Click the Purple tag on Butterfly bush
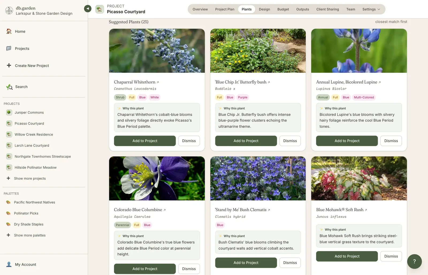Viewport: 428px width, 275px height. [243, 97]
